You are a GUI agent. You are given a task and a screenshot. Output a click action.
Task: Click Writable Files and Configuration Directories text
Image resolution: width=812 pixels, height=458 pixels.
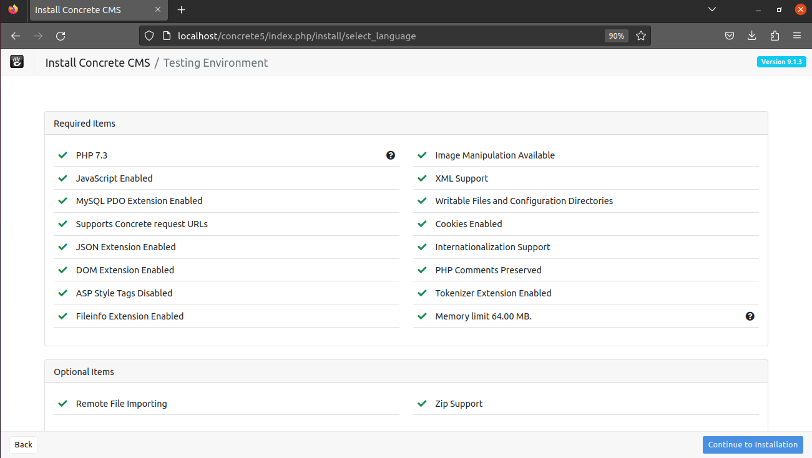tap(524, 201)
